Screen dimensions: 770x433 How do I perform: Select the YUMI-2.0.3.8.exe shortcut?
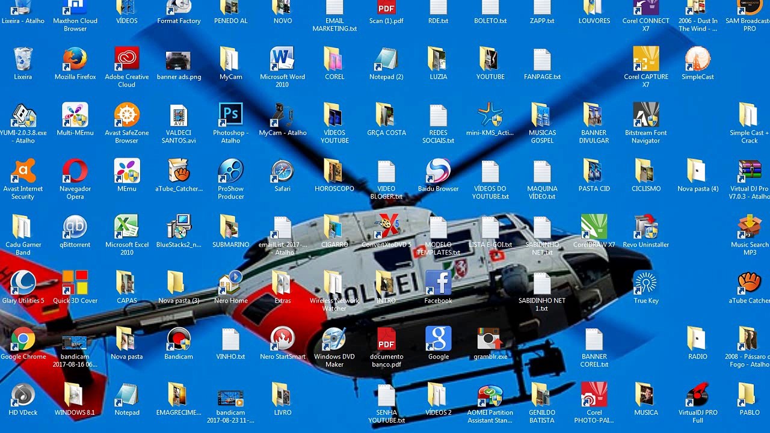click(x=23, y=115)
